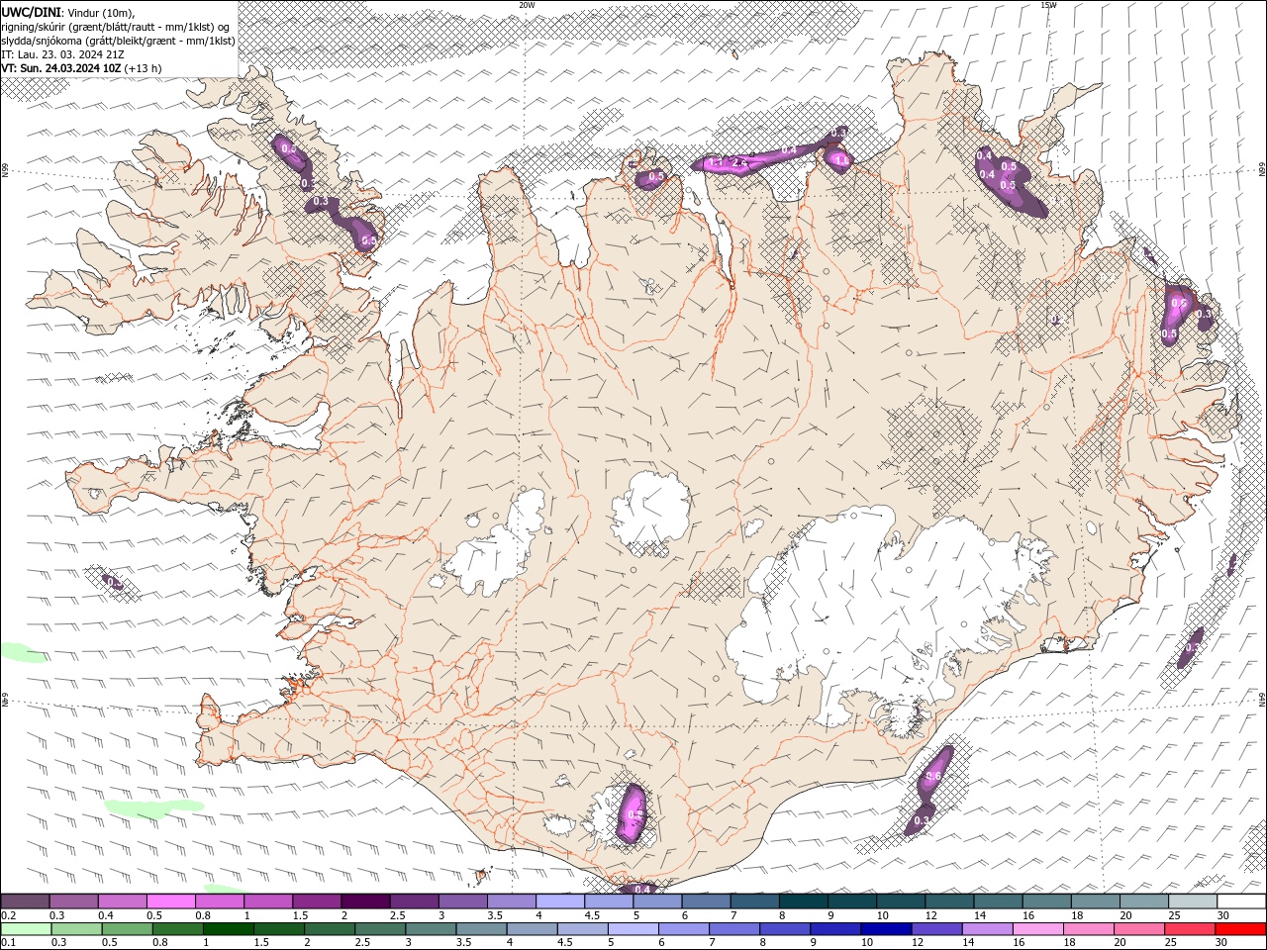The height and width of the screenshot is (950, 1267).
Task: Click the 0.5 green swatch in bottom rain legend row
Action: (x=127, y=929)
